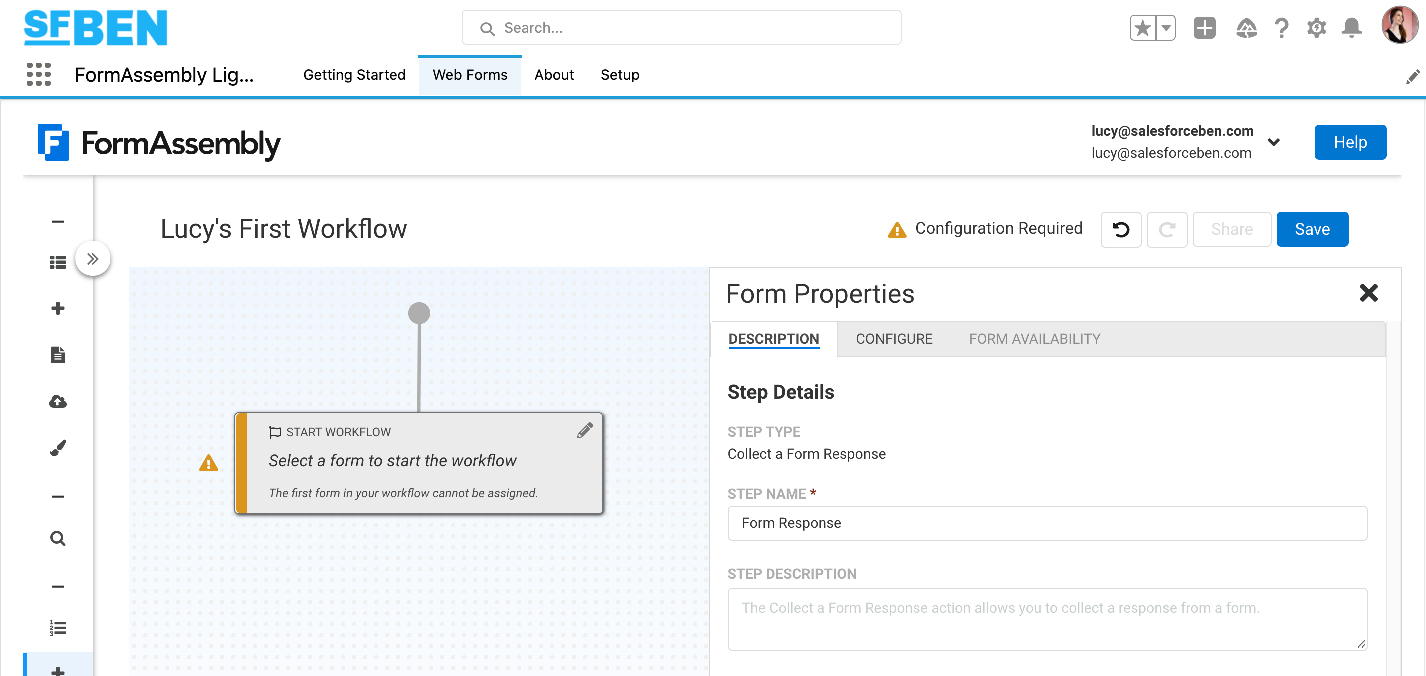The image size is (1426, 676).
Task: Open the CONFIGURE tab
Action: click(894, 339)
